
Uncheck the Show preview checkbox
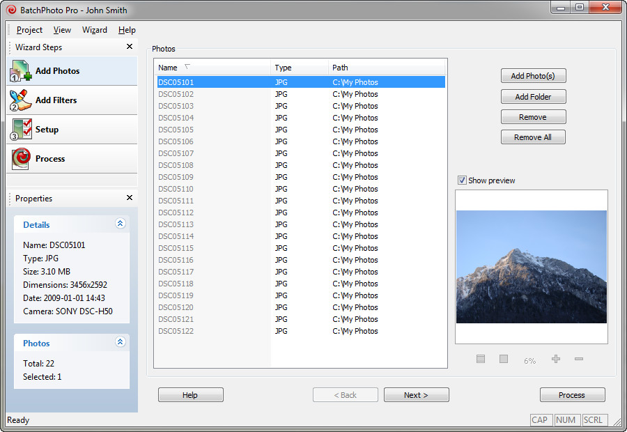click(x=462, y=180)
